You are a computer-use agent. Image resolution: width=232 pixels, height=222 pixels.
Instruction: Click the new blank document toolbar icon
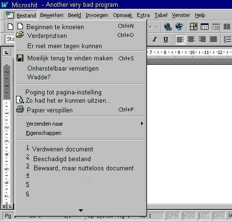(10, 26)
